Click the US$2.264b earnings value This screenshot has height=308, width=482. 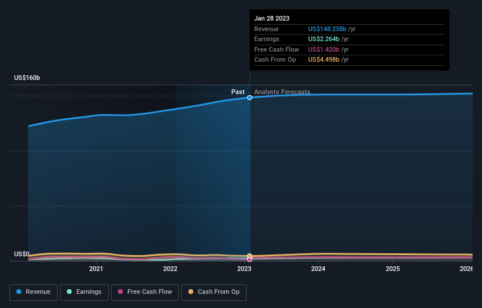pos(323,39)
